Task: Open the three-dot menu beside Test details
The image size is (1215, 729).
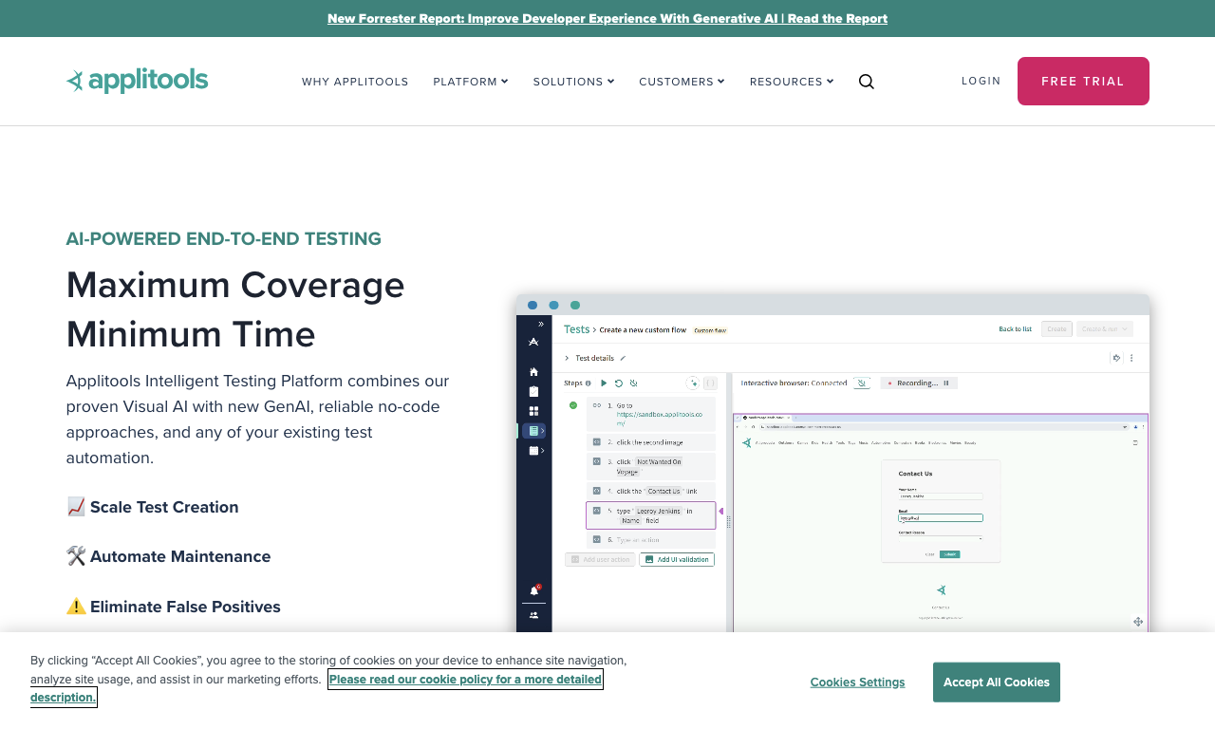Action: point(1131,358)
